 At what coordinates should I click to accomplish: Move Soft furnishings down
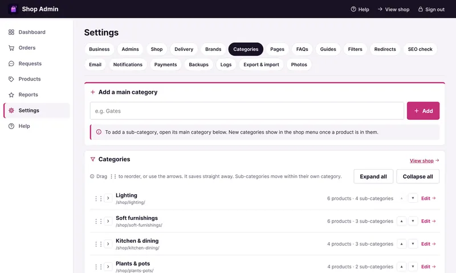(x=413, y=221)
